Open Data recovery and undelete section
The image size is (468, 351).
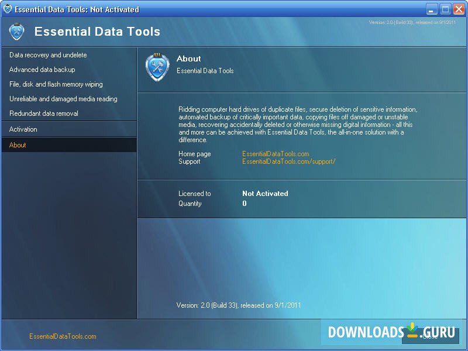click(x=48, y=55)
